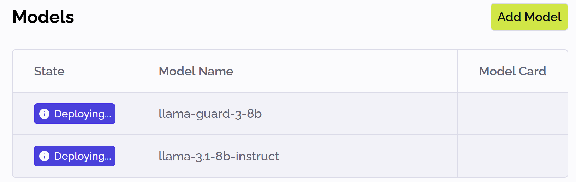Click blank space right of llama-3.1-8b-instruct name
The width and height of the screenshot is (576, 182).
tap(367, 156)
